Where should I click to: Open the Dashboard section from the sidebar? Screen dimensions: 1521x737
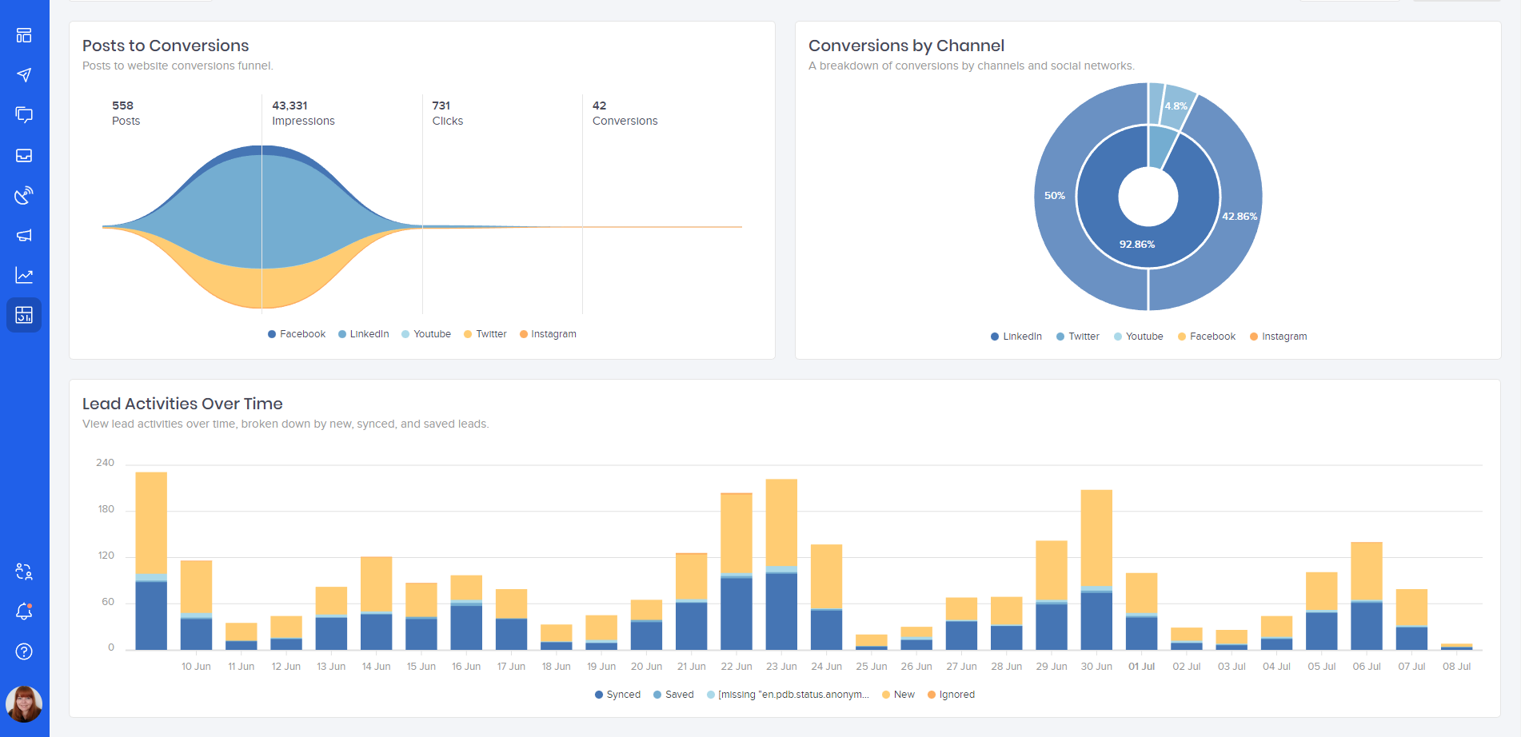(24, 35)
